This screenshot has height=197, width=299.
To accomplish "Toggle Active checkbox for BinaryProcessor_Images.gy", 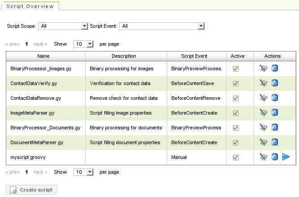I will pos(235,69).
